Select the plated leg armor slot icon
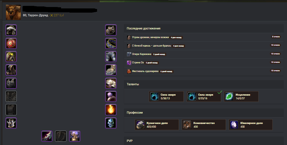The width and height of the screenshot is (287, 145). [x=111, y=57]
